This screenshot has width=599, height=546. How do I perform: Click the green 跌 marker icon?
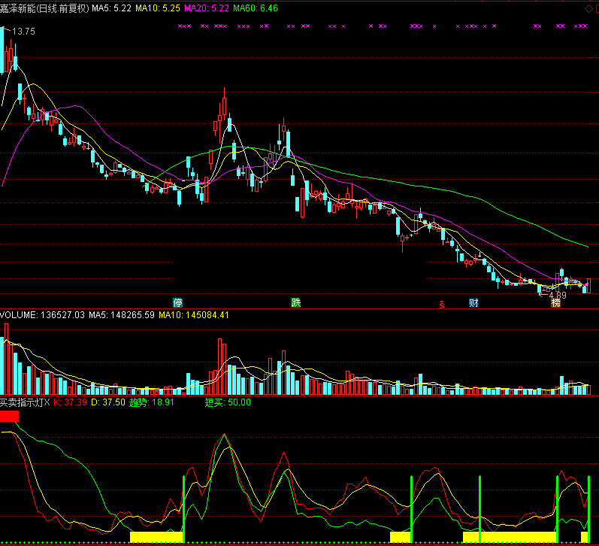tap(295, 303)
